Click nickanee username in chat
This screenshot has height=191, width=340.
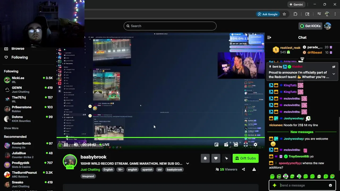(275, 125)
